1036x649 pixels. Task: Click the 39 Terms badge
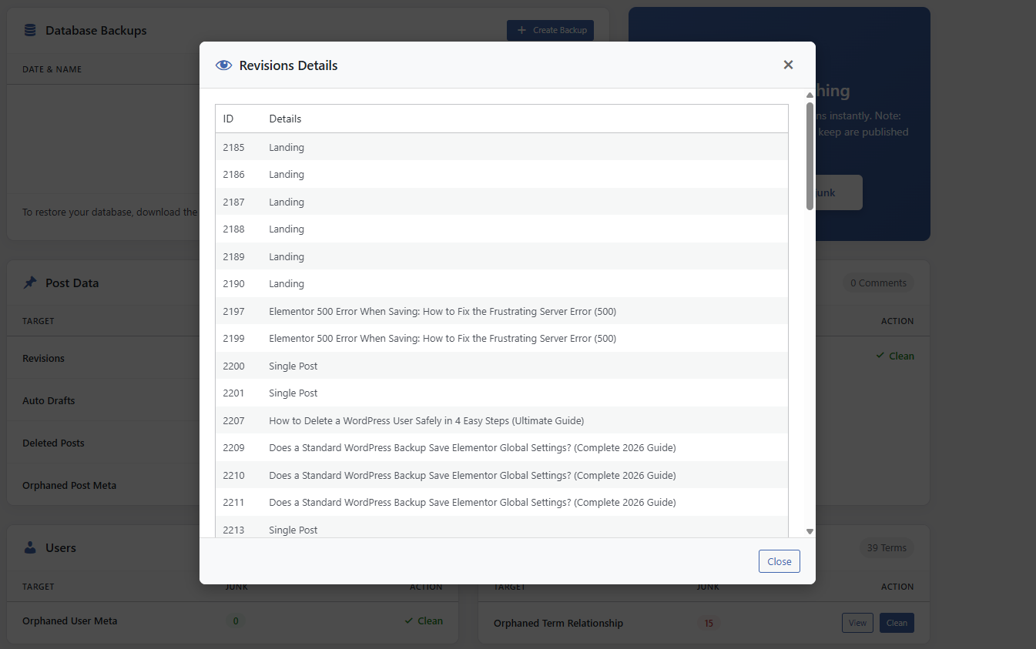[887, 547]
